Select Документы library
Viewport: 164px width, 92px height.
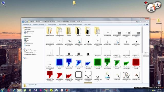click(29, 42)
